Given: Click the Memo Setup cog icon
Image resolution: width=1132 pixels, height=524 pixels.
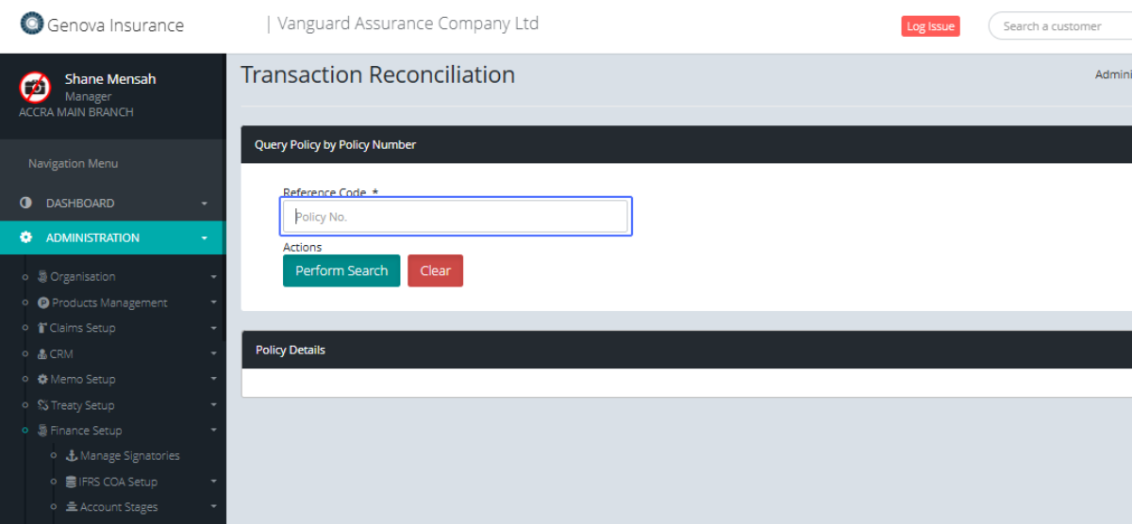Looking at the screenshot, I should coord(42,380).
